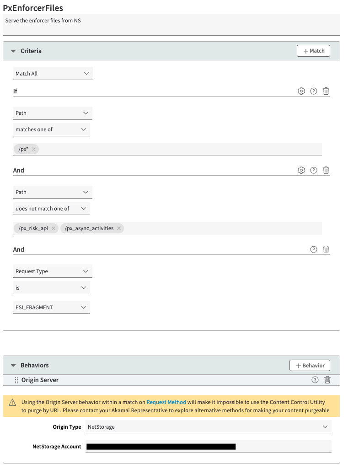Image resolution: width=348 pixels, height=469 pixels.
Task: Grab the Origin Server drag handle
Action: pos(16,380)
